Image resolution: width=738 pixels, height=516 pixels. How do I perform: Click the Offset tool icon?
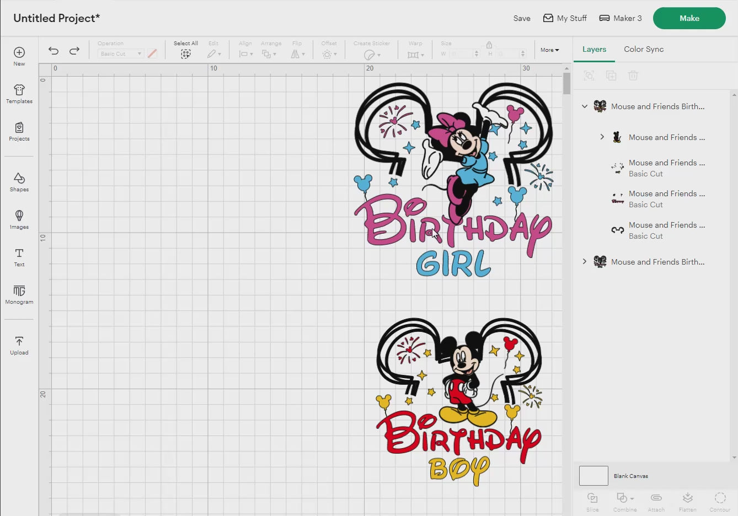[x=327, y=54]
